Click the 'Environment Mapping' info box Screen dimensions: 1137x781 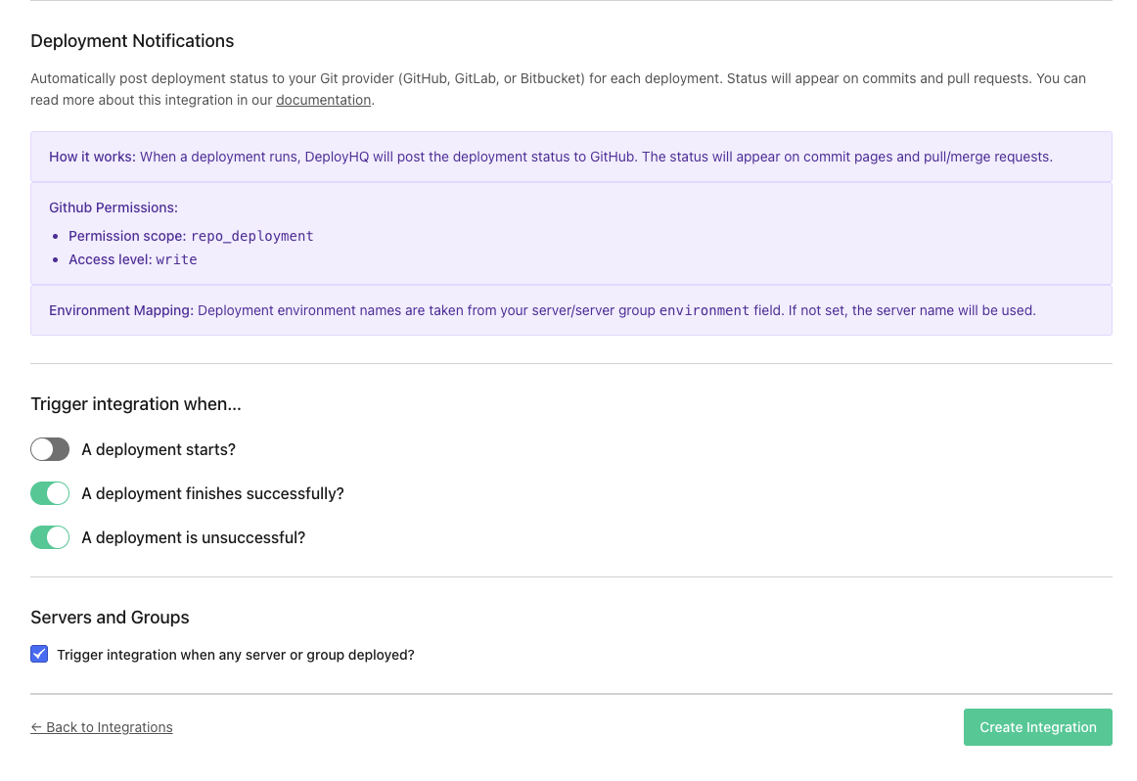(570, 310)
